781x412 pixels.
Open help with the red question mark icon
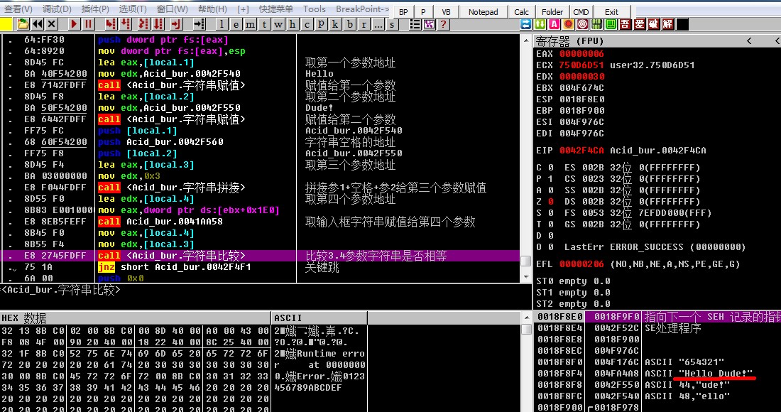point(443,24)
